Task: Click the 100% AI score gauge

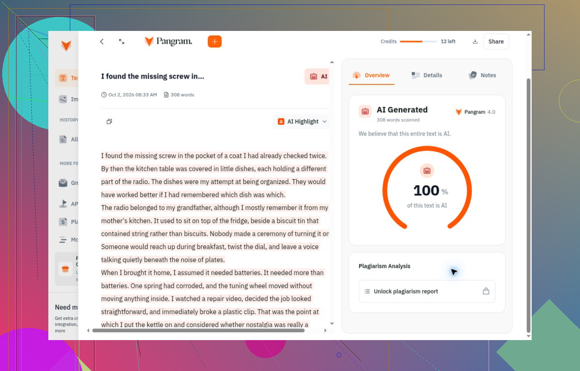Action: point(427,188)
